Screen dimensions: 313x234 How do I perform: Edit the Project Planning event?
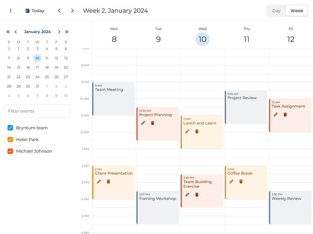coord(143,123)
